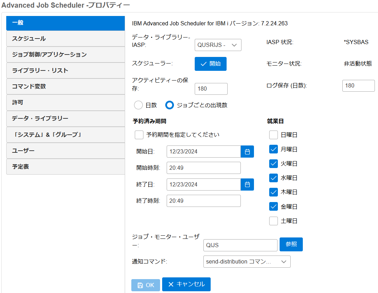The width and height of the screenshot is (378, 293).
Task: Focus the アクティビティーの保存 input field
Action: click(x=211, y=89)
